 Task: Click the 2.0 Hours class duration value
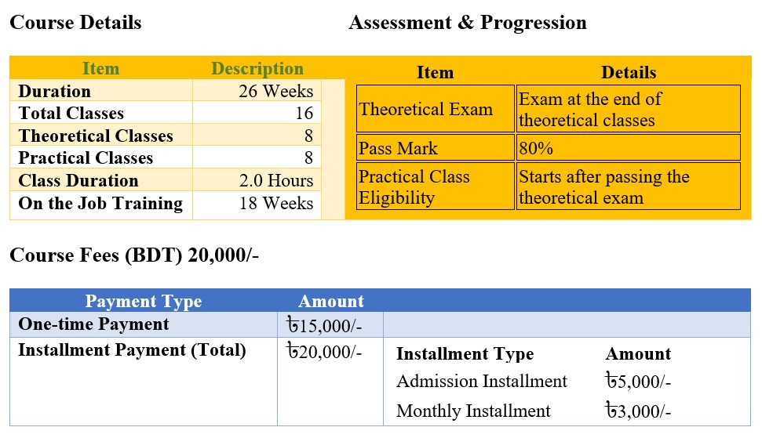[276, 181]
